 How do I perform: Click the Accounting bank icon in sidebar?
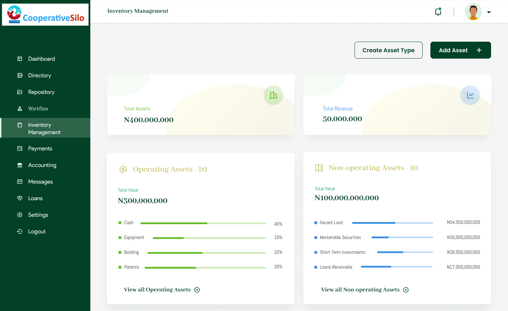20,165
